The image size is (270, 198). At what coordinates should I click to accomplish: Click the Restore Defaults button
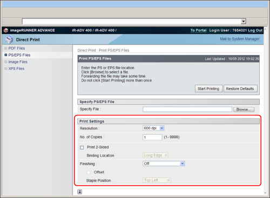[240, 88]
